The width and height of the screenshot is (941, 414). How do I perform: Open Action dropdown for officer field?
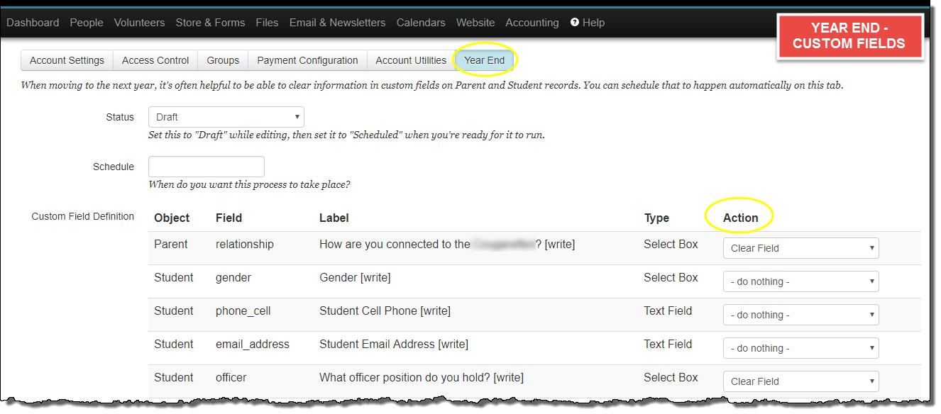801,381
